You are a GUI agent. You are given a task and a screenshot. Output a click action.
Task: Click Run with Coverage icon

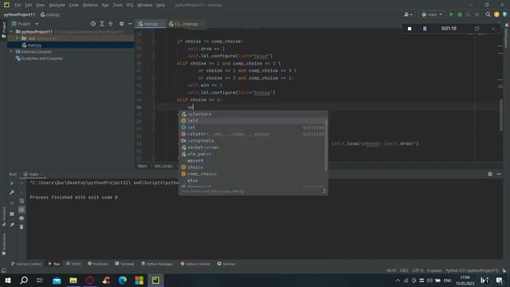[x=469, y=14]
